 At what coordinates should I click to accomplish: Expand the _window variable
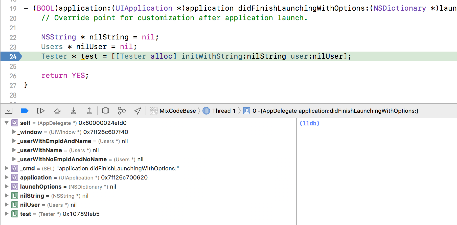tap(14, 132)
